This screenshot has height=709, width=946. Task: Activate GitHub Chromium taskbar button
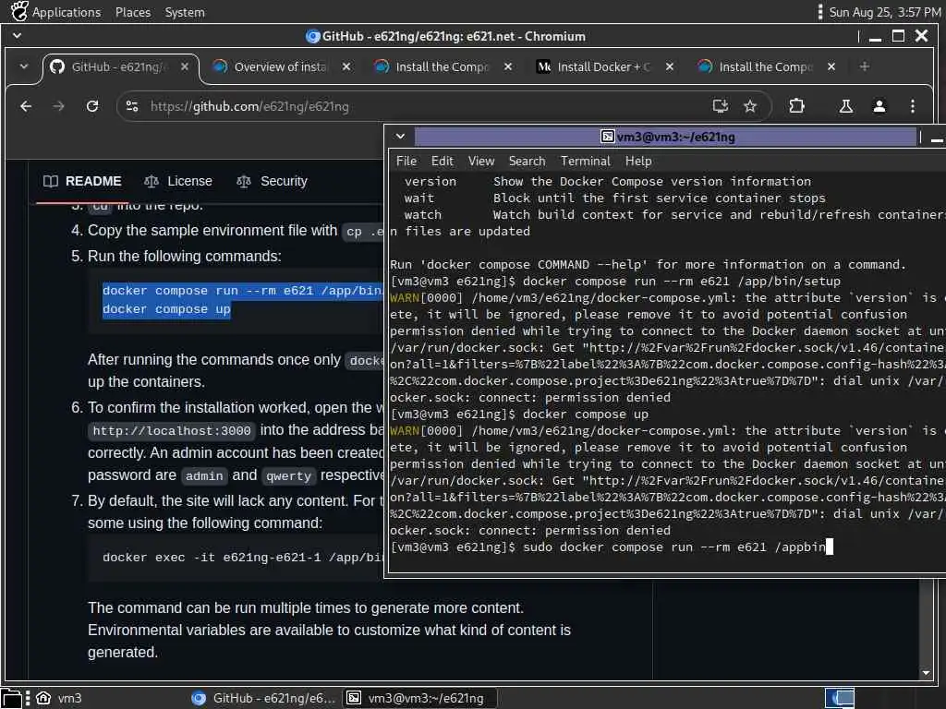(x=263, y=698)
